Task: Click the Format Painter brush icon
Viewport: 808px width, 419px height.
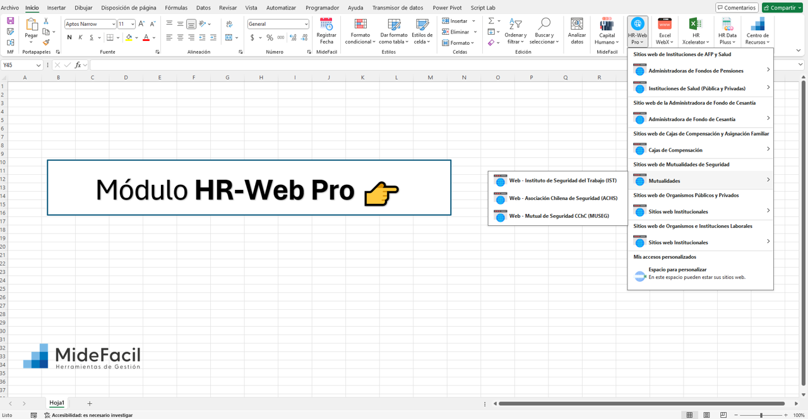Action: [46, 42]
